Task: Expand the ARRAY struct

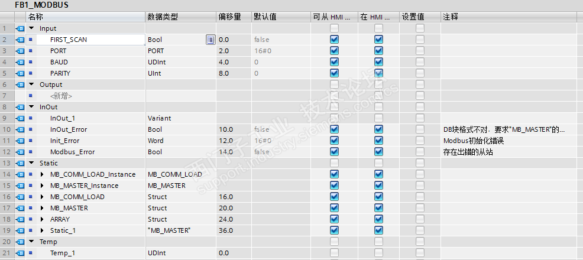Action: (42, 219)
